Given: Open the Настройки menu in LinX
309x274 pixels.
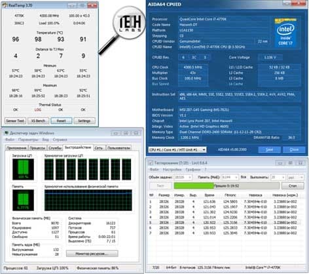Looking at the screenshot, I should [172, 169].
